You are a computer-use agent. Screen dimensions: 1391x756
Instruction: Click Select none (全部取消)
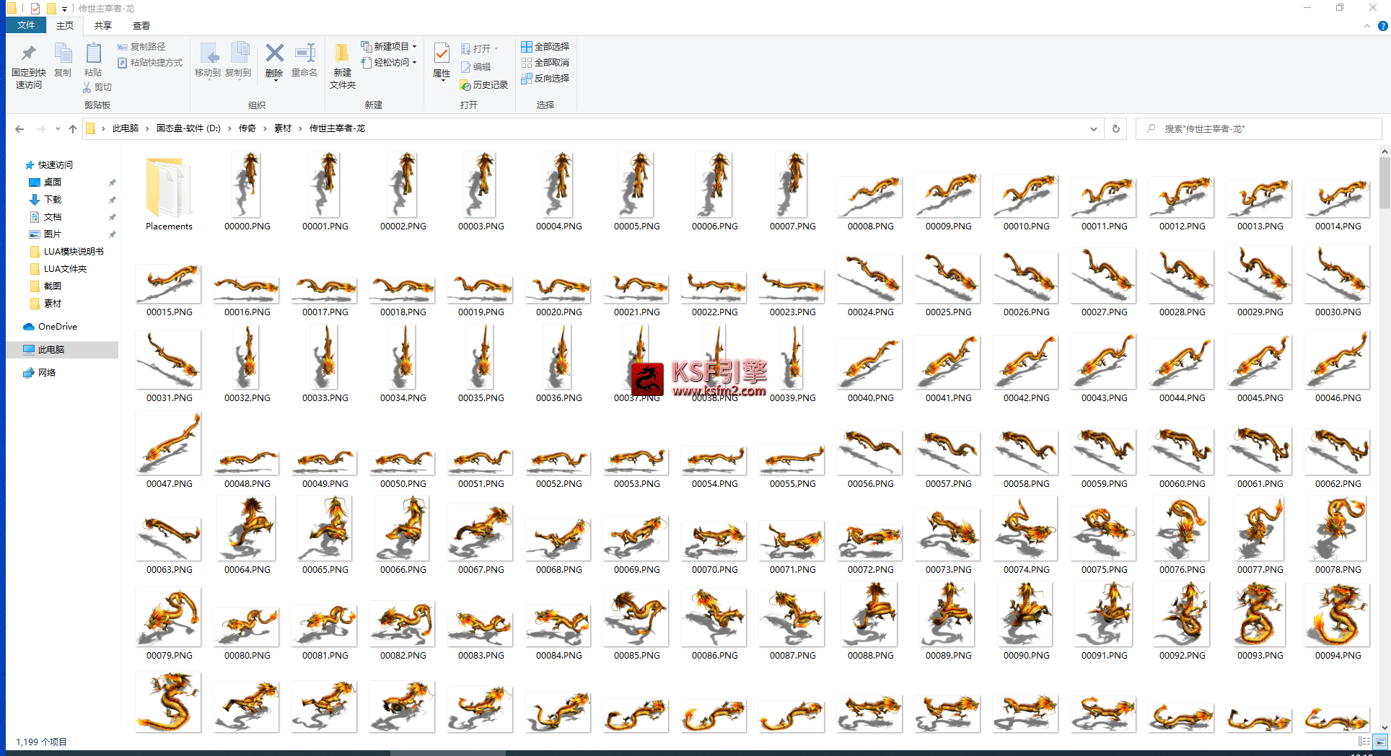[545, 63]
